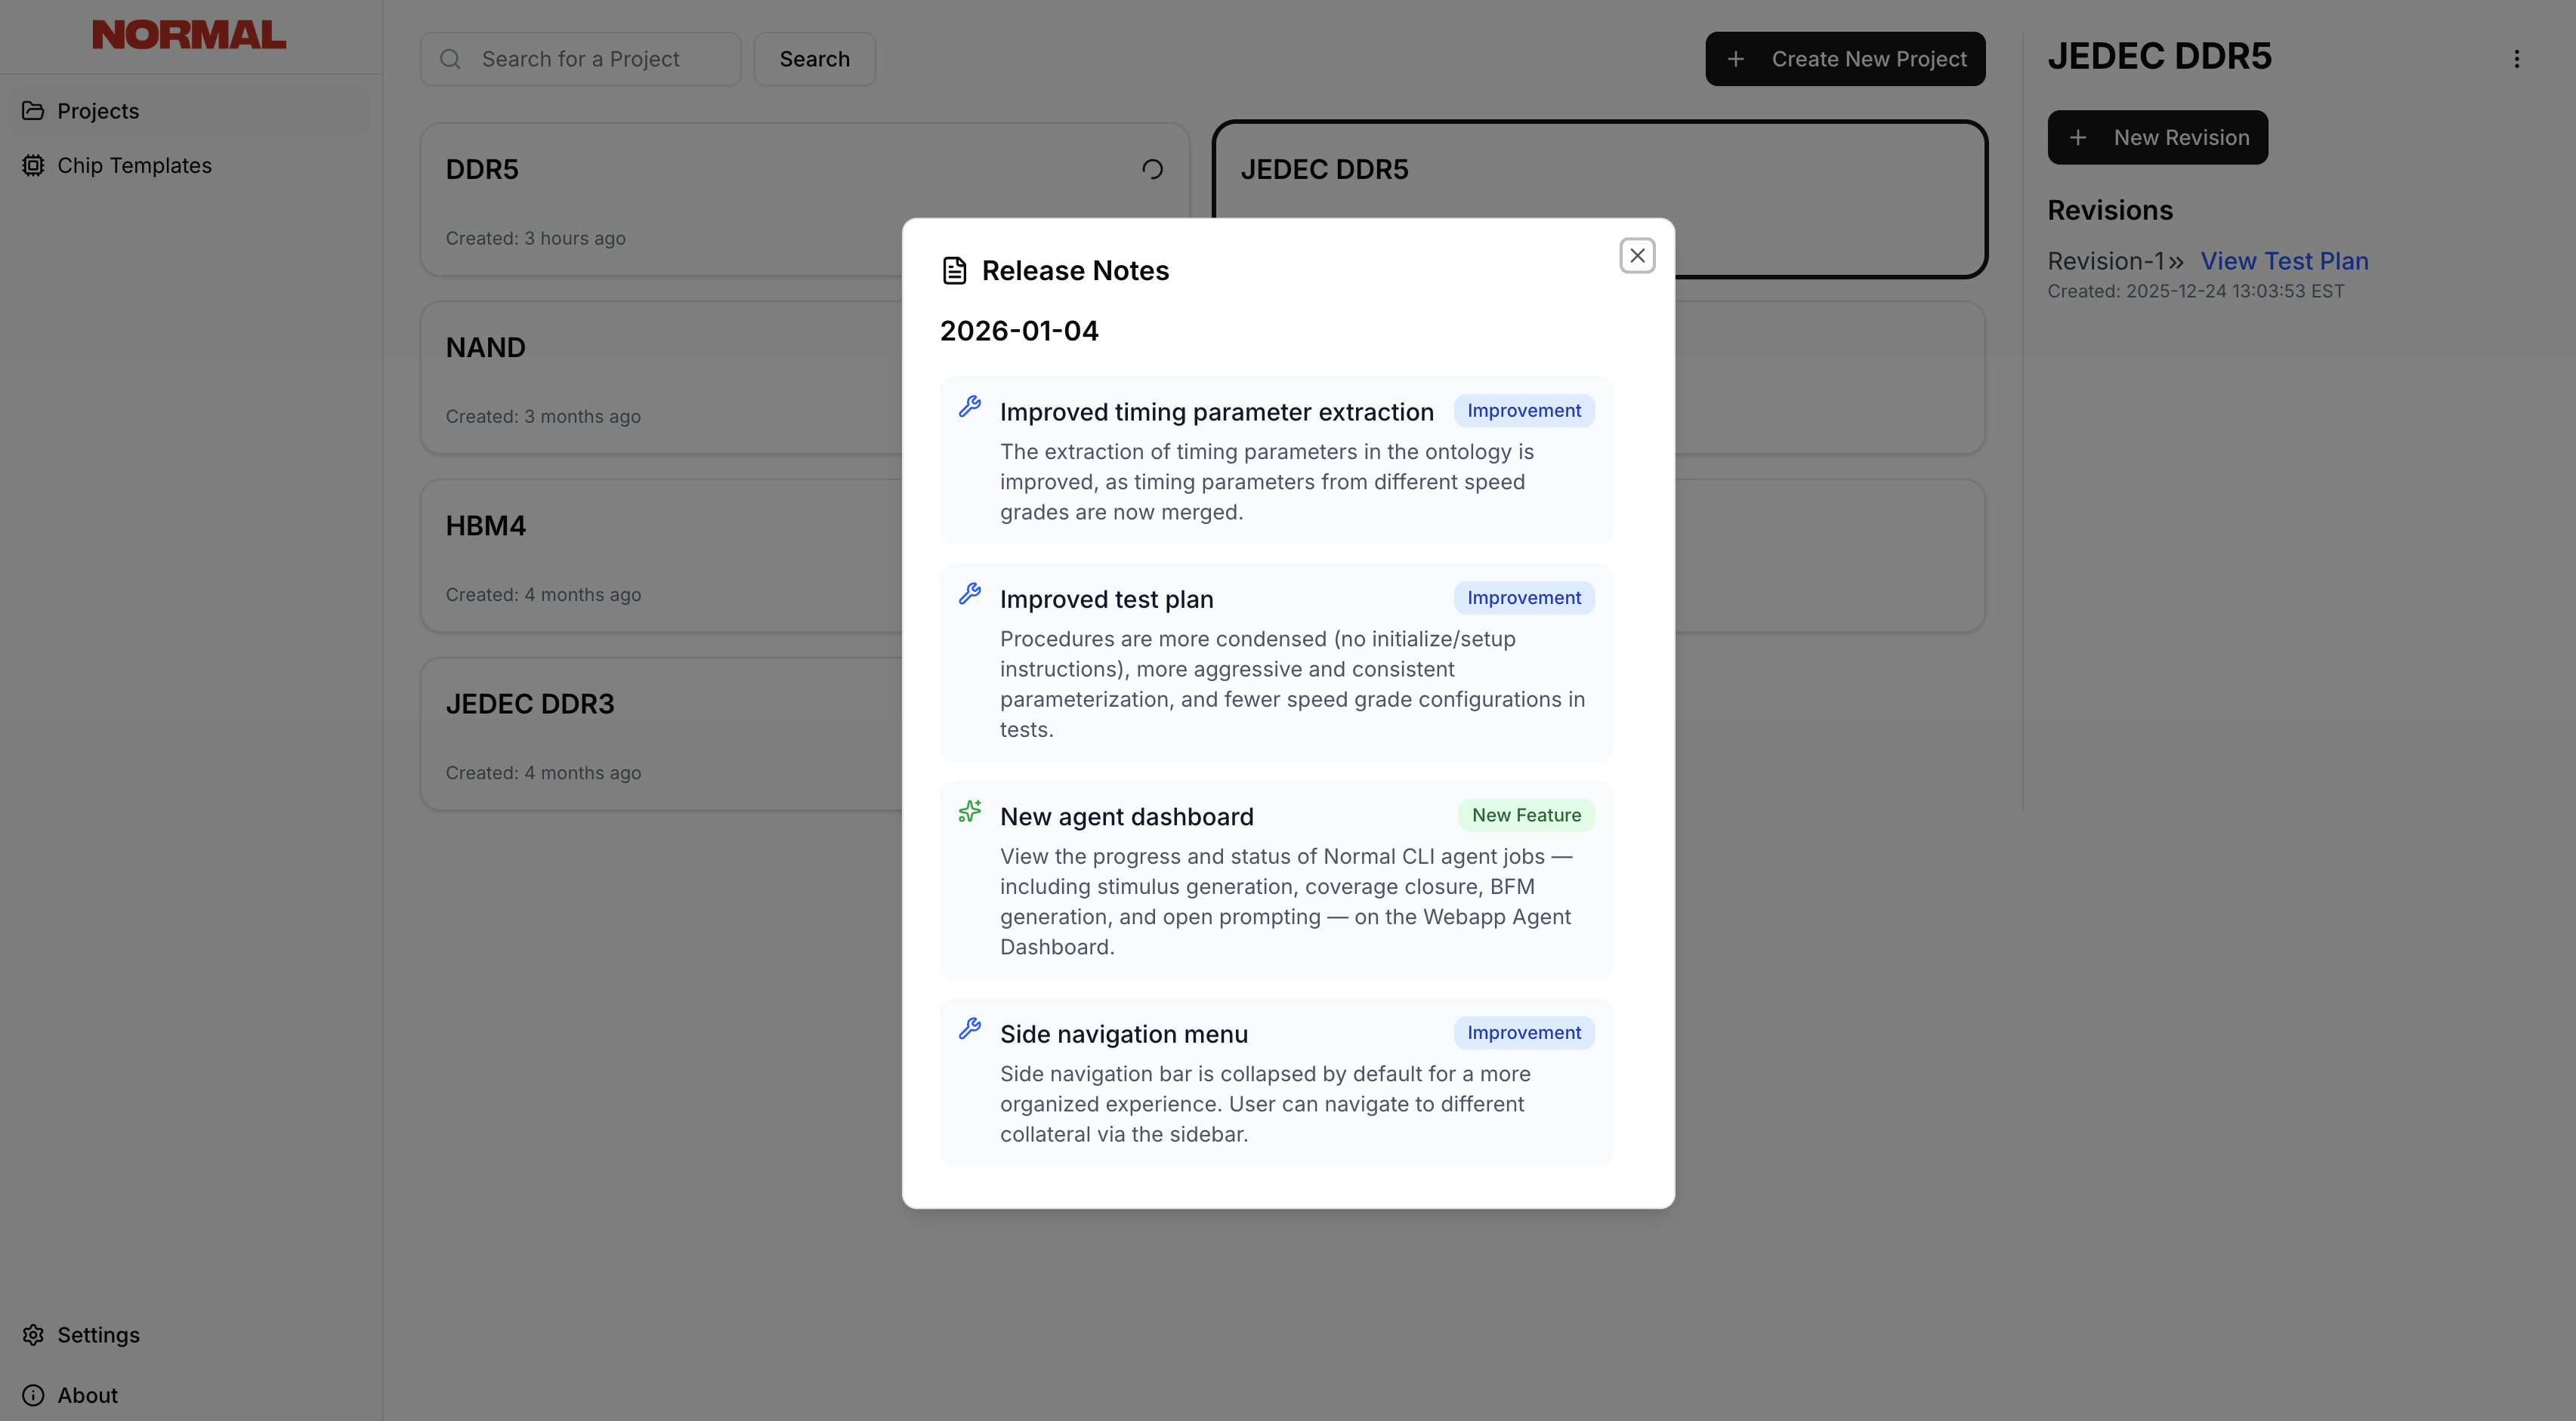Screen dimensions: 2576x1421
Task: Open the JEDEC DDR5 three-dot overflow menu
Action: 2517,59
